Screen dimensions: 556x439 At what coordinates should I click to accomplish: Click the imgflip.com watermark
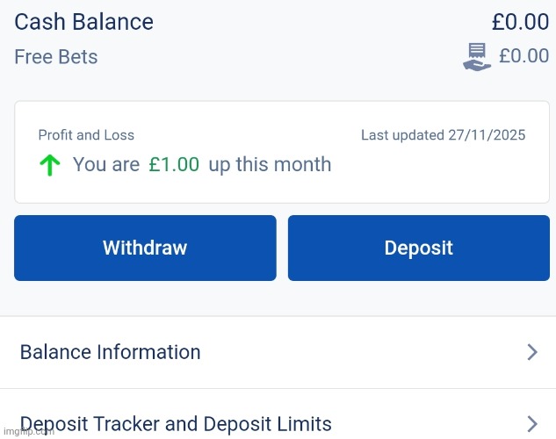pos(26,432)
